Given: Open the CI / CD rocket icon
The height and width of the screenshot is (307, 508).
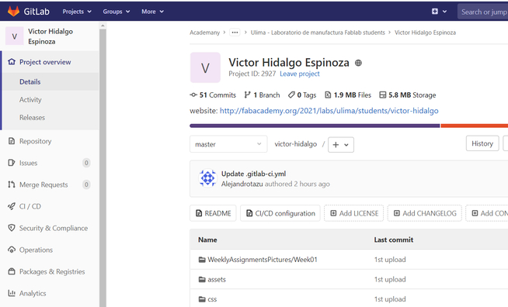Looking at the screenshot, I should (12, 206).
